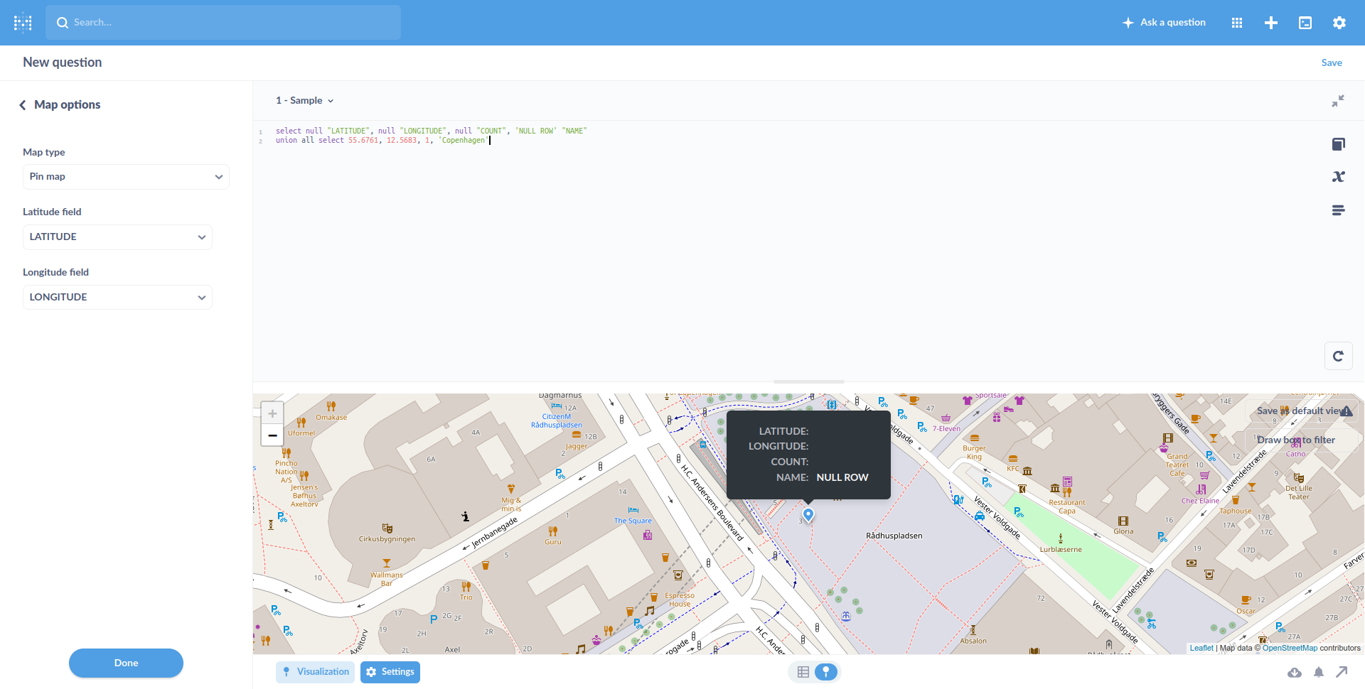Viewport: 1365px width, 689px height.
Task: Open Metabase admin settings gear
Action: pos(1339,22)
